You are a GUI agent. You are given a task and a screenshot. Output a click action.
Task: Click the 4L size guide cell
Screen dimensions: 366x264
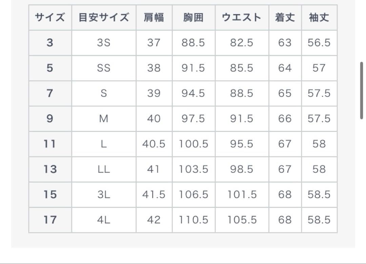coord(104,220)
